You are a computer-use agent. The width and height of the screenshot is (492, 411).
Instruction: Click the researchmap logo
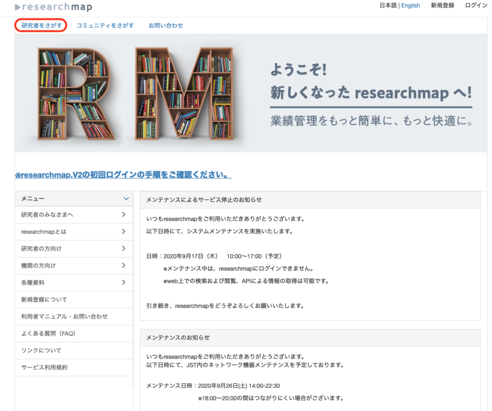[54, 7]
